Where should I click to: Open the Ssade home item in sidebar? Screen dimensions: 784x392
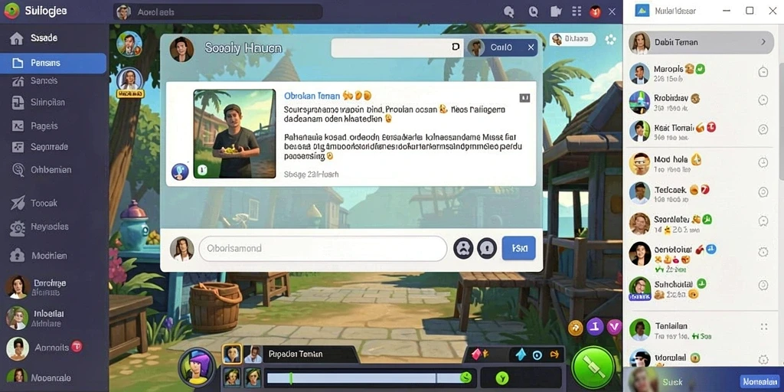pos(53,38)
